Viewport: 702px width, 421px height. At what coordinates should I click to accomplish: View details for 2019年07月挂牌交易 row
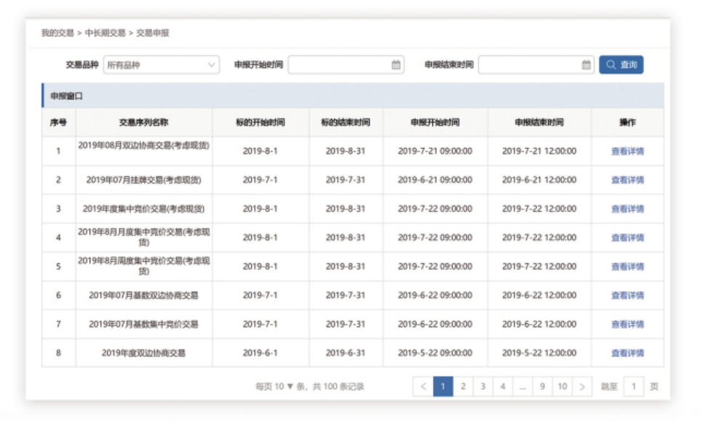pyautogui.click(x=627, y=180)
